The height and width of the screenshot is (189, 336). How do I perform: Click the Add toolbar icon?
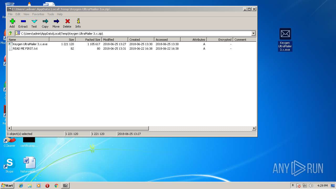12,23
